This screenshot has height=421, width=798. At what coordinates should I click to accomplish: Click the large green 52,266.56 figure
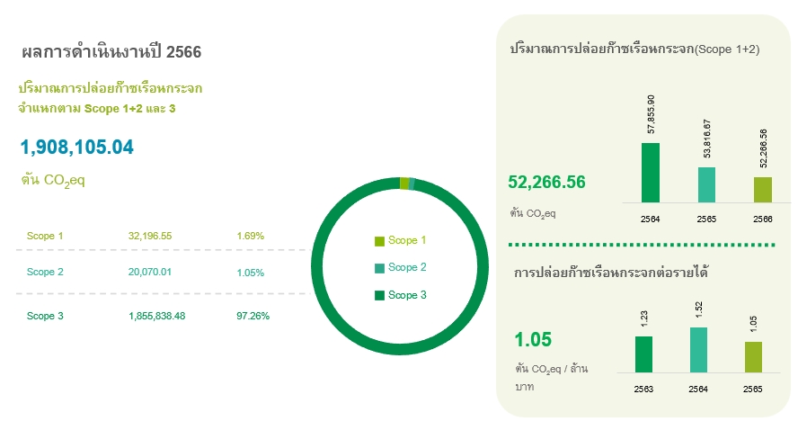coord(546,182)
